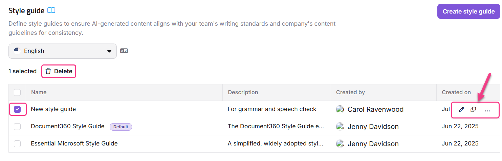Click the Name column header

[x=39, y=92]
